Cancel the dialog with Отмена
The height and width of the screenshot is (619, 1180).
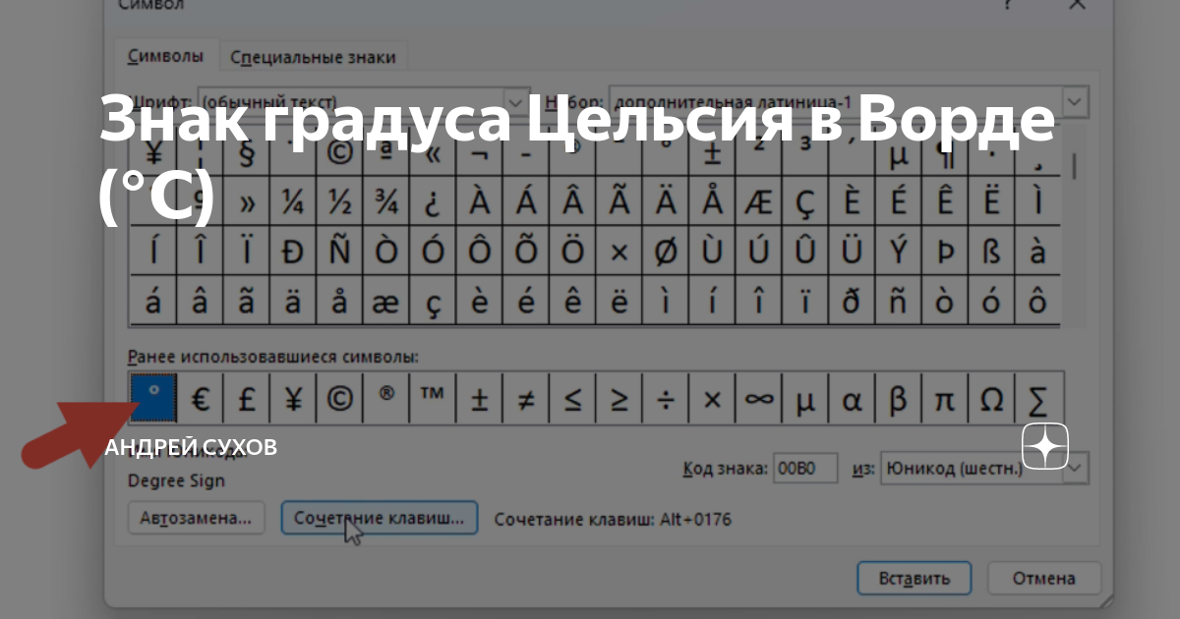pyautogui.click(x=1044, y=578)
